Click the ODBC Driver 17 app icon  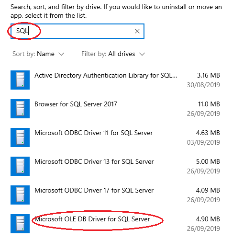(20, 195)
